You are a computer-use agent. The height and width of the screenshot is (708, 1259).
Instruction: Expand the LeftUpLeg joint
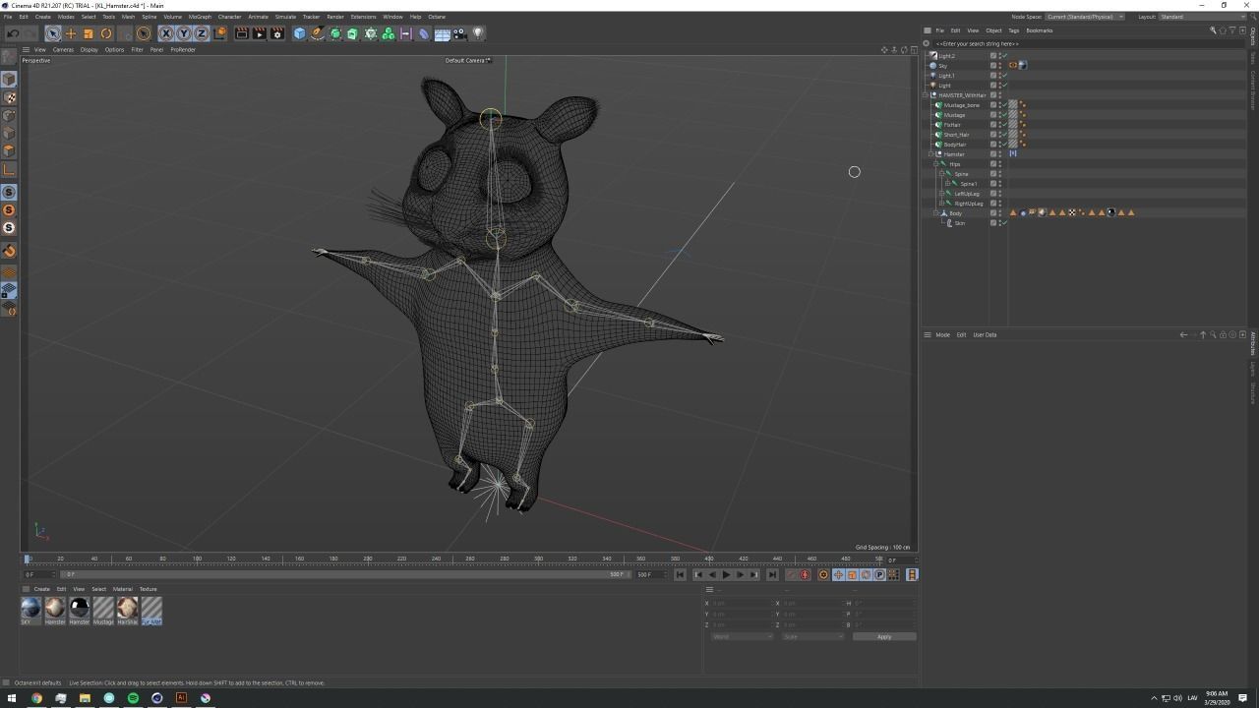pyautogui.click(x=941, y=194)
